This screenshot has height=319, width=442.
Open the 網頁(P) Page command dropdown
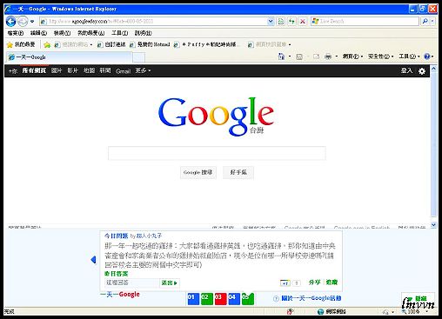coord(352,56)
